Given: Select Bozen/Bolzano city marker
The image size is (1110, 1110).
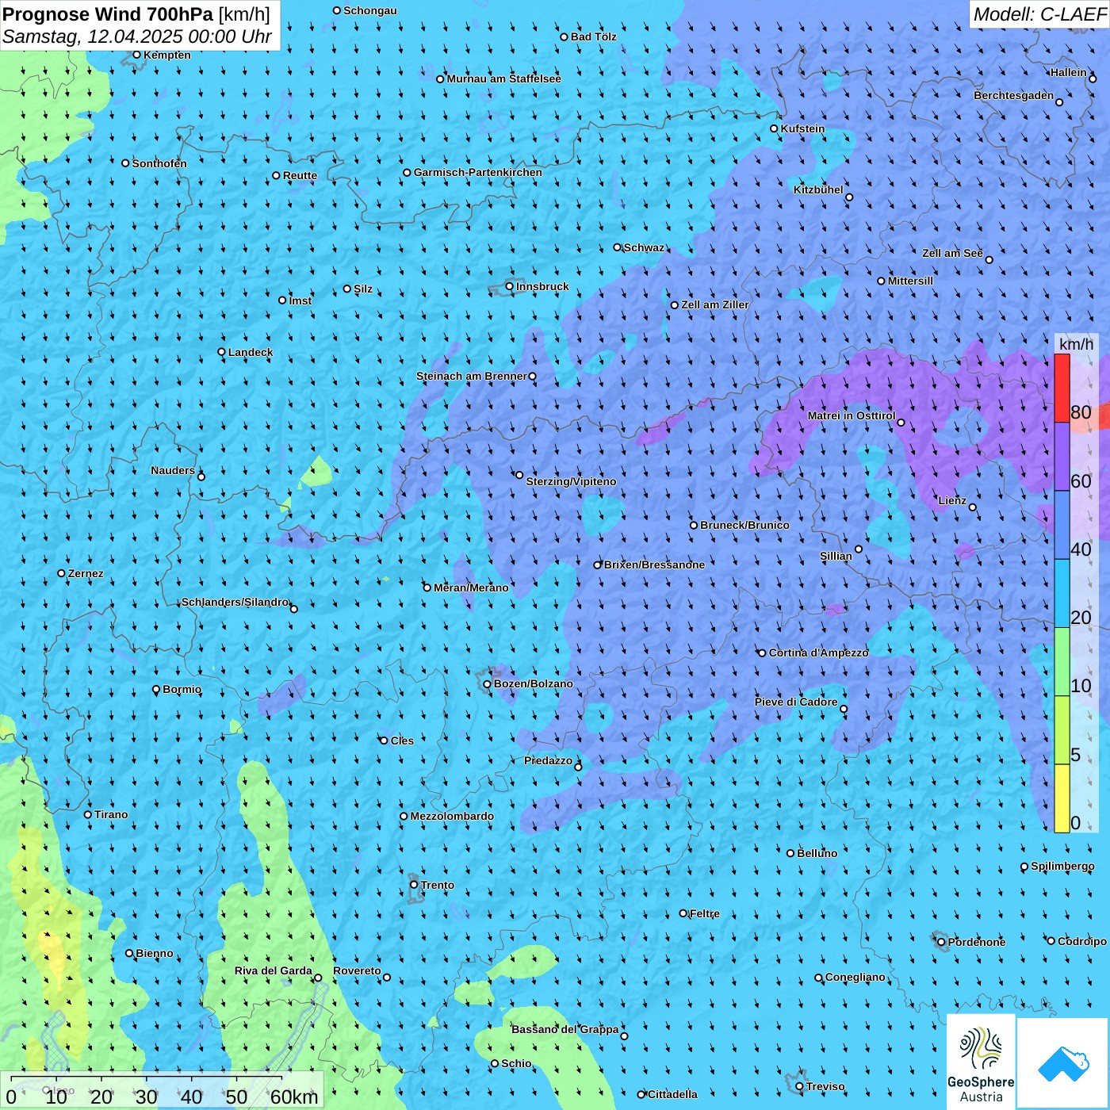Looking at the screenshot, I should point(488,684).
